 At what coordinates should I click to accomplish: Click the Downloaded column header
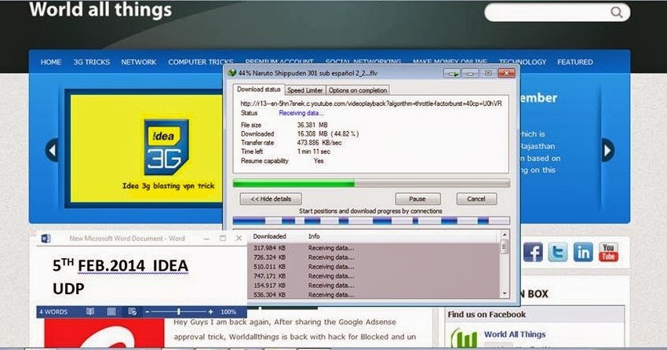270,236
